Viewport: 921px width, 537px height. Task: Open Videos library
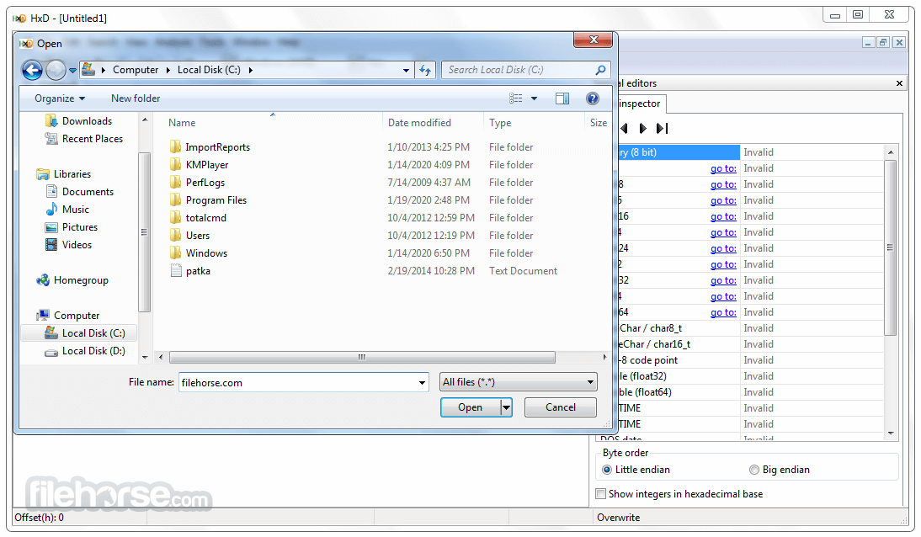click(77, 244)
